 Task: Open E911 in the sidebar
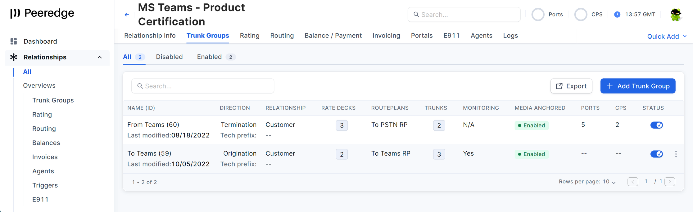point(40,200)
